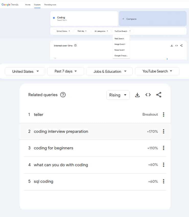Screen dimensions: 189x217
Task: Click the embed code icon for Interest over time
Action: pyautogui.click(x=176, y=46)
